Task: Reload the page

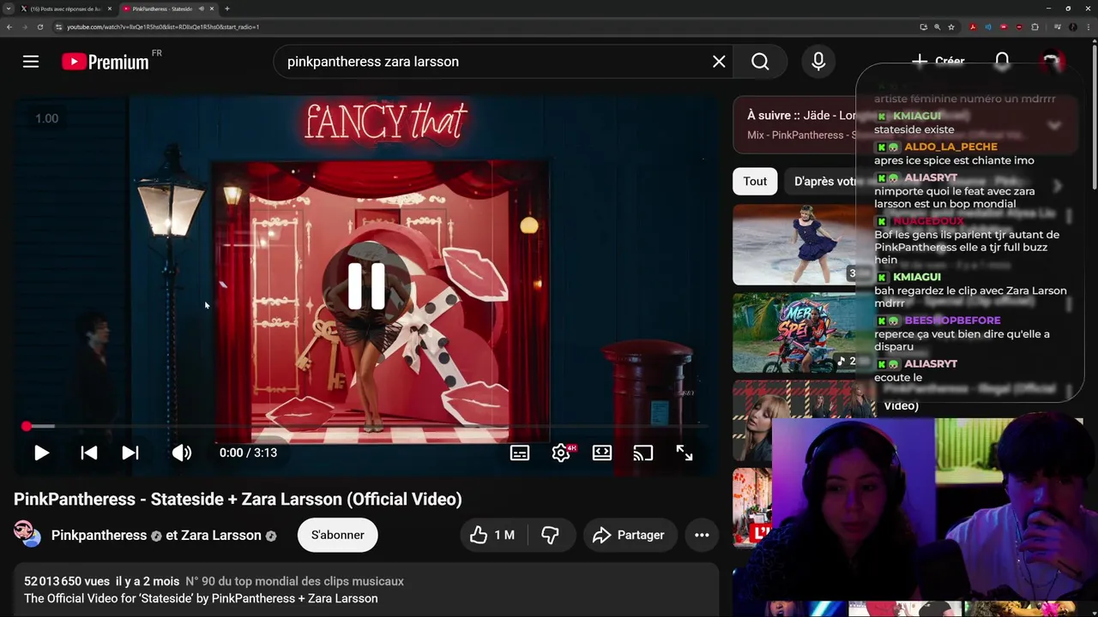Action: (39, 27)
